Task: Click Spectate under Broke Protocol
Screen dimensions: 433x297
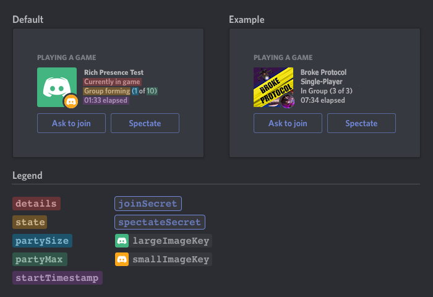Action: click(361, 123)
